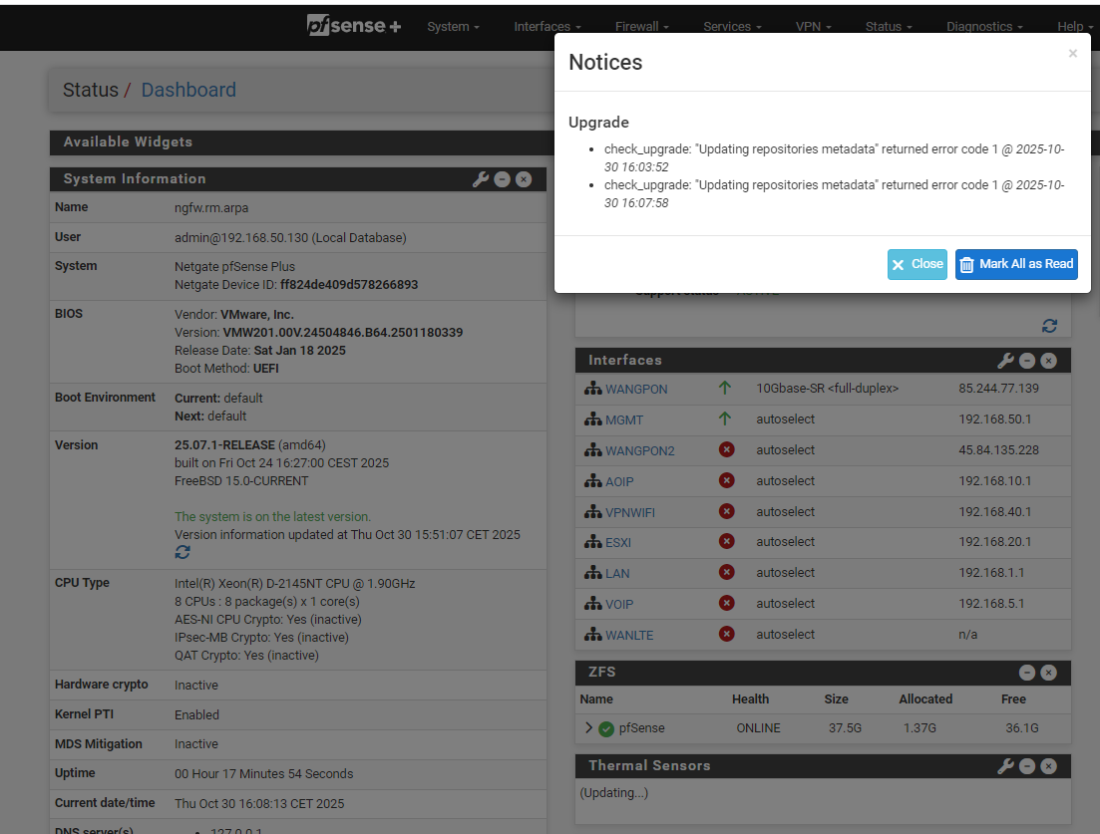Open Thermal Sensors widget settings wrench
Image resolution: width=1100 pixels, height=834 pixels.
(x=1005, y=766)
